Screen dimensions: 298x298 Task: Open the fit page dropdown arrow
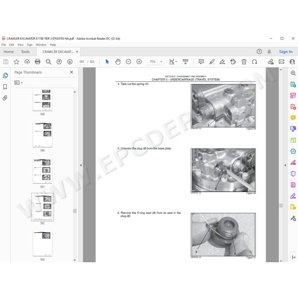click(x=176, y=62)
